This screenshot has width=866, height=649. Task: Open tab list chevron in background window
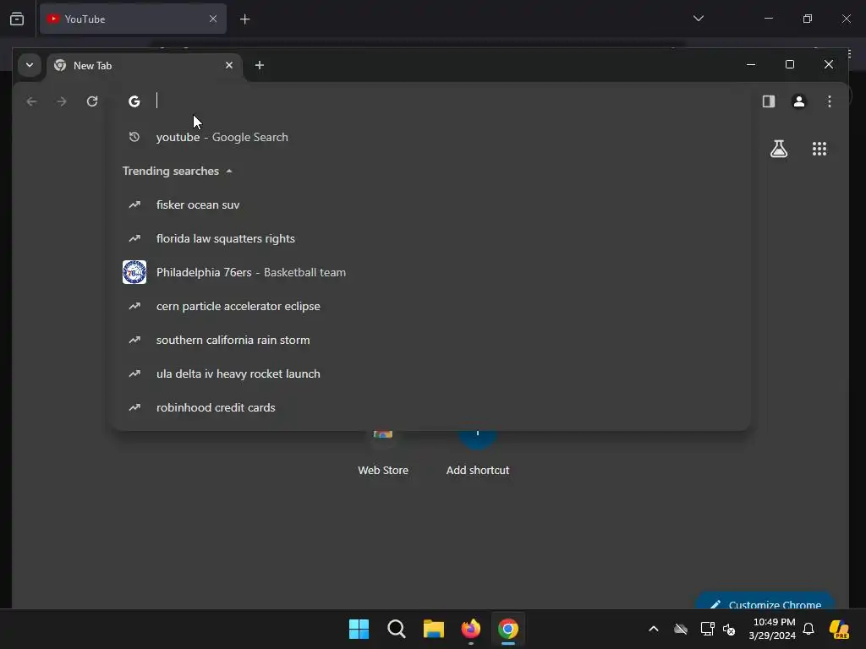(698, 19)
